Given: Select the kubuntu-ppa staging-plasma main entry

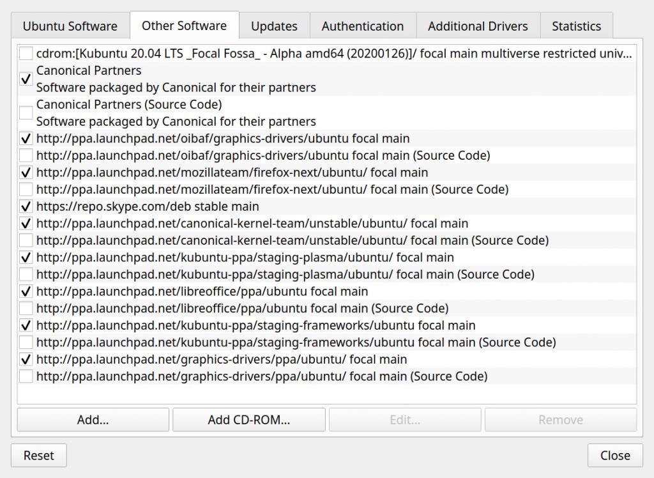Looking at the screenshot, I should (245, 258).
